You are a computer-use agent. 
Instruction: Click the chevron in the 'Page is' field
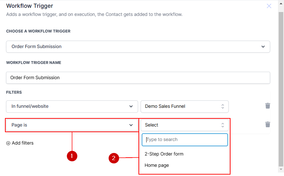click(131, 125)
